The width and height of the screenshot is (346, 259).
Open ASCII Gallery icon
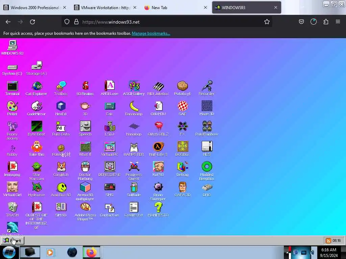pos(134,88)
